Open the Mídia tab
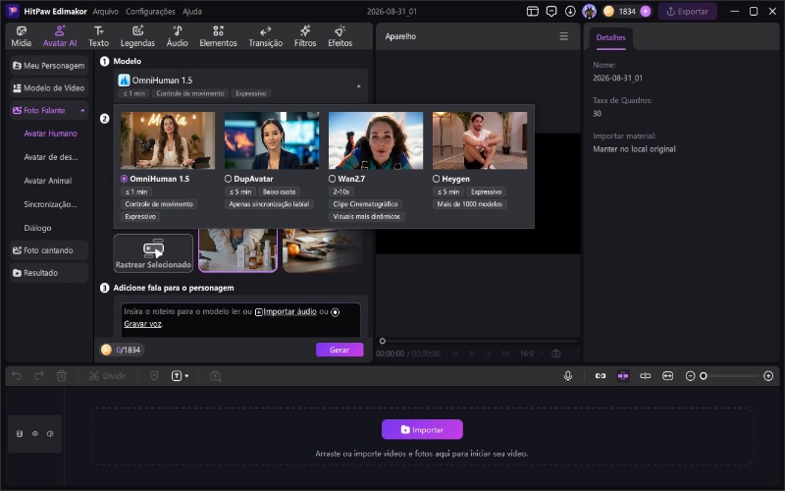 pos(22,36)
